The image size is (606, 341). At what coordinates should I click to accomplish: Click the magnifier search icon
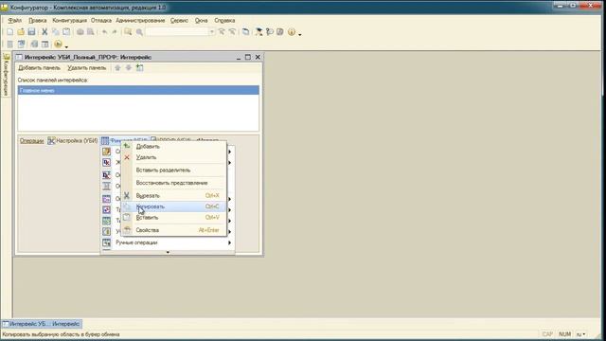(139, 32)
